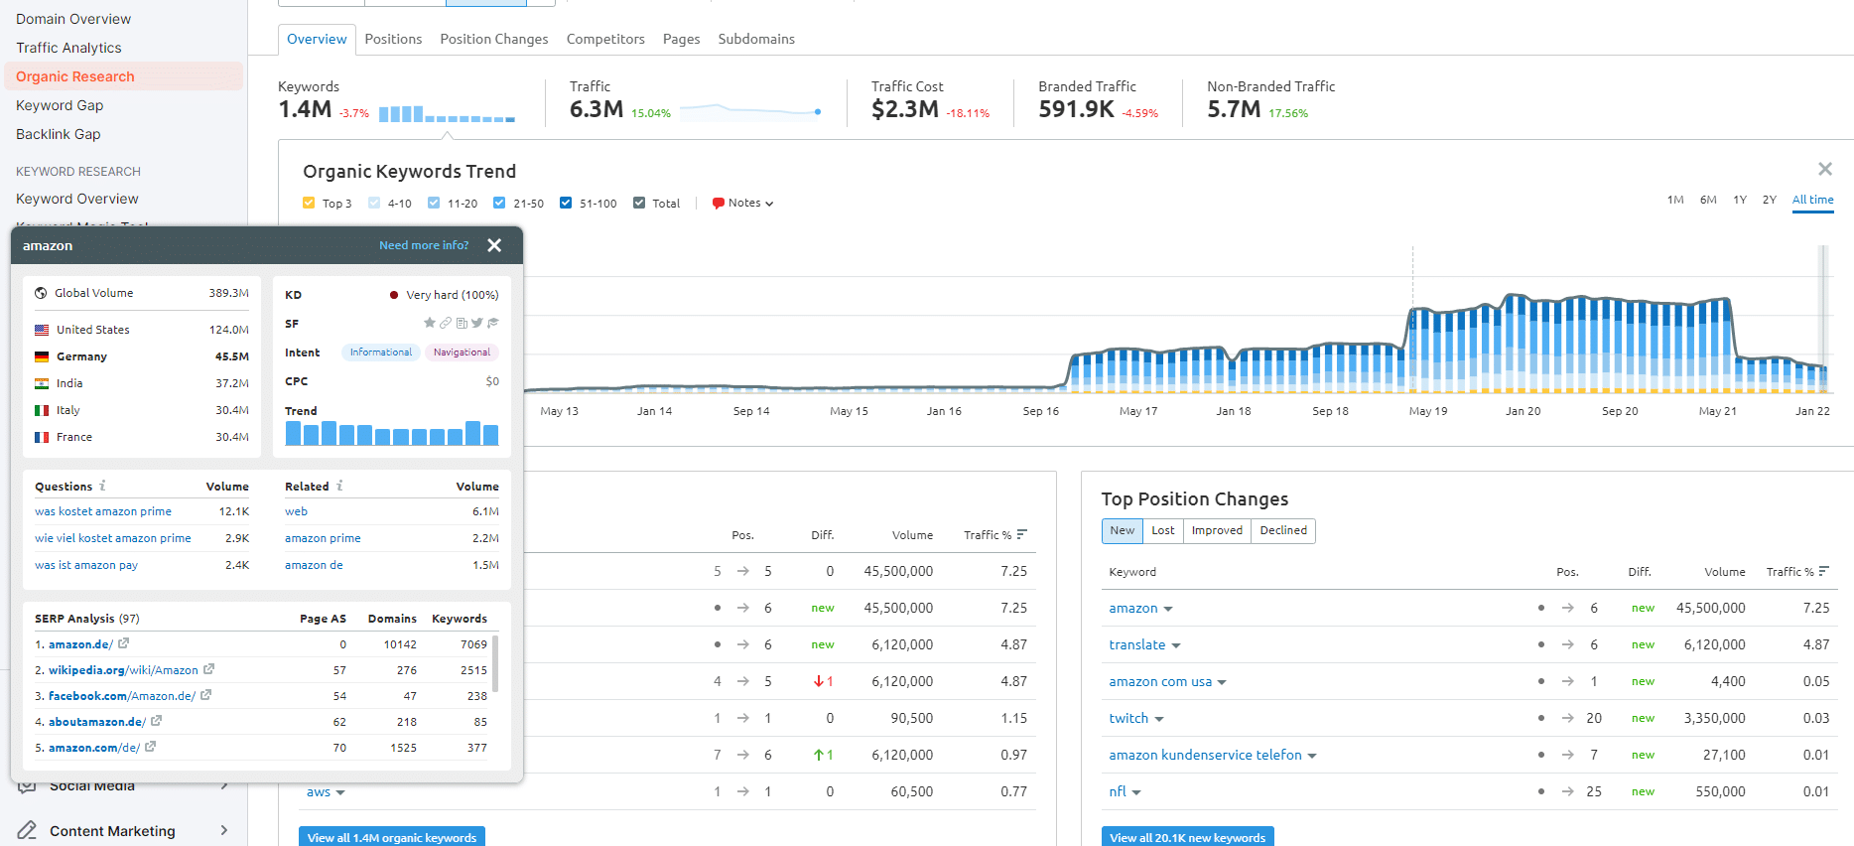Click the France flag icon
This screenshot has height=846, width=1854.
pos(42,437)
